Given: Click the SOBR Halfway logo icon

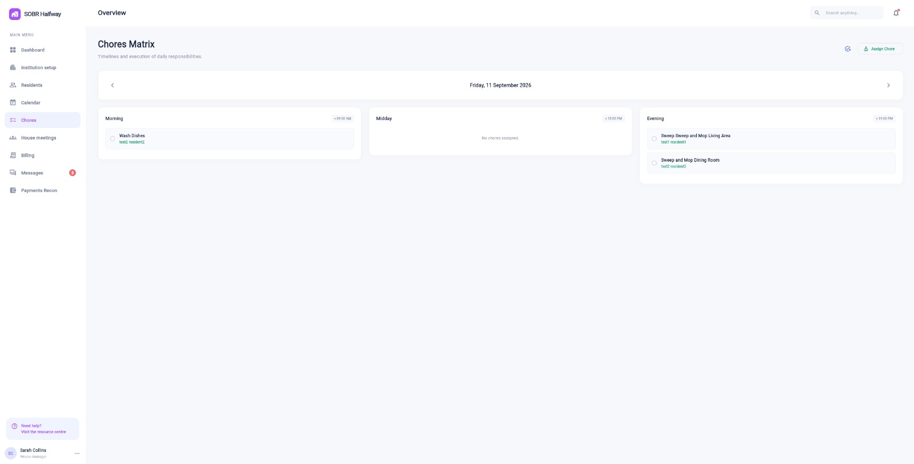Looking at the screenshot, I should coord(15,14).
